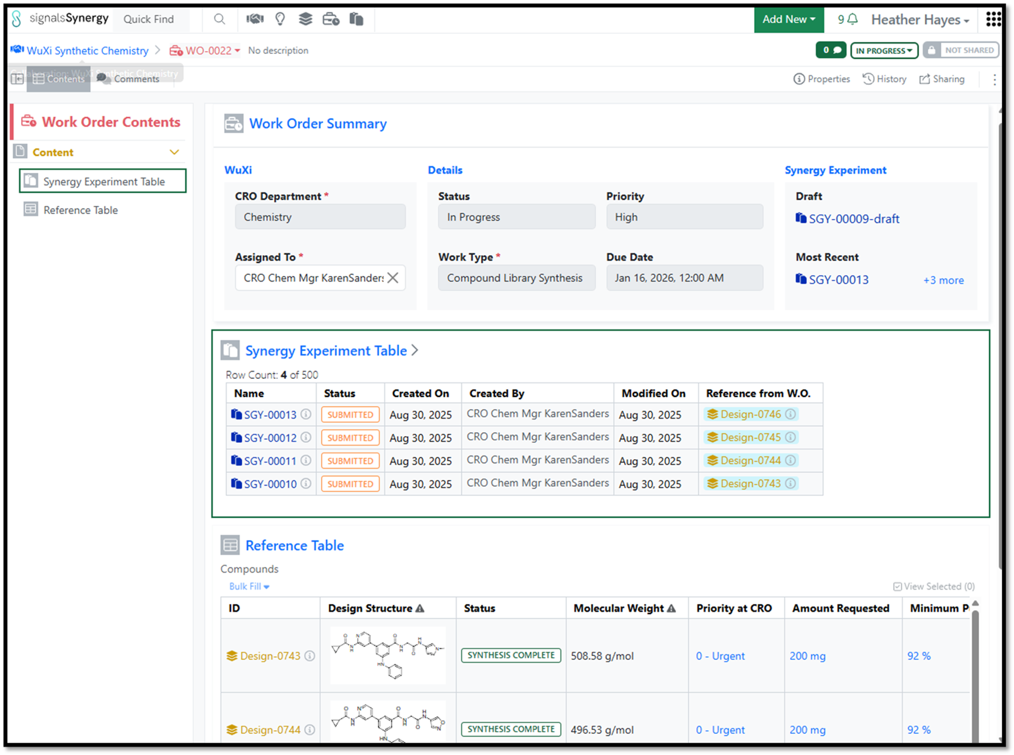Show info for Design-0745 reference
Viewport: 1014px width, 755px height.
[x=790, y=437]
